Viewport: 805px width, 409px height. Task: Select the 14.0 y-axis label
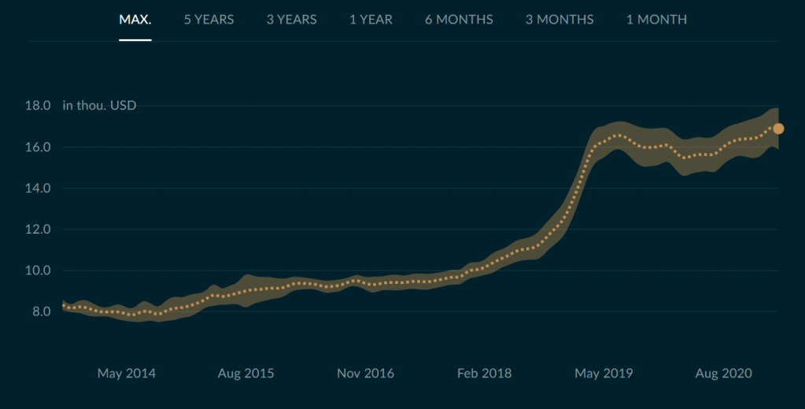pos(39,189)
